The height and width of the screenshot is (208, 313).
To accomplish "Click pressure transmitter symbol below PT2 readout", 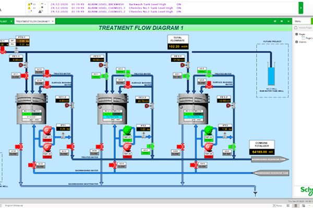I will [x=143, y=135].
